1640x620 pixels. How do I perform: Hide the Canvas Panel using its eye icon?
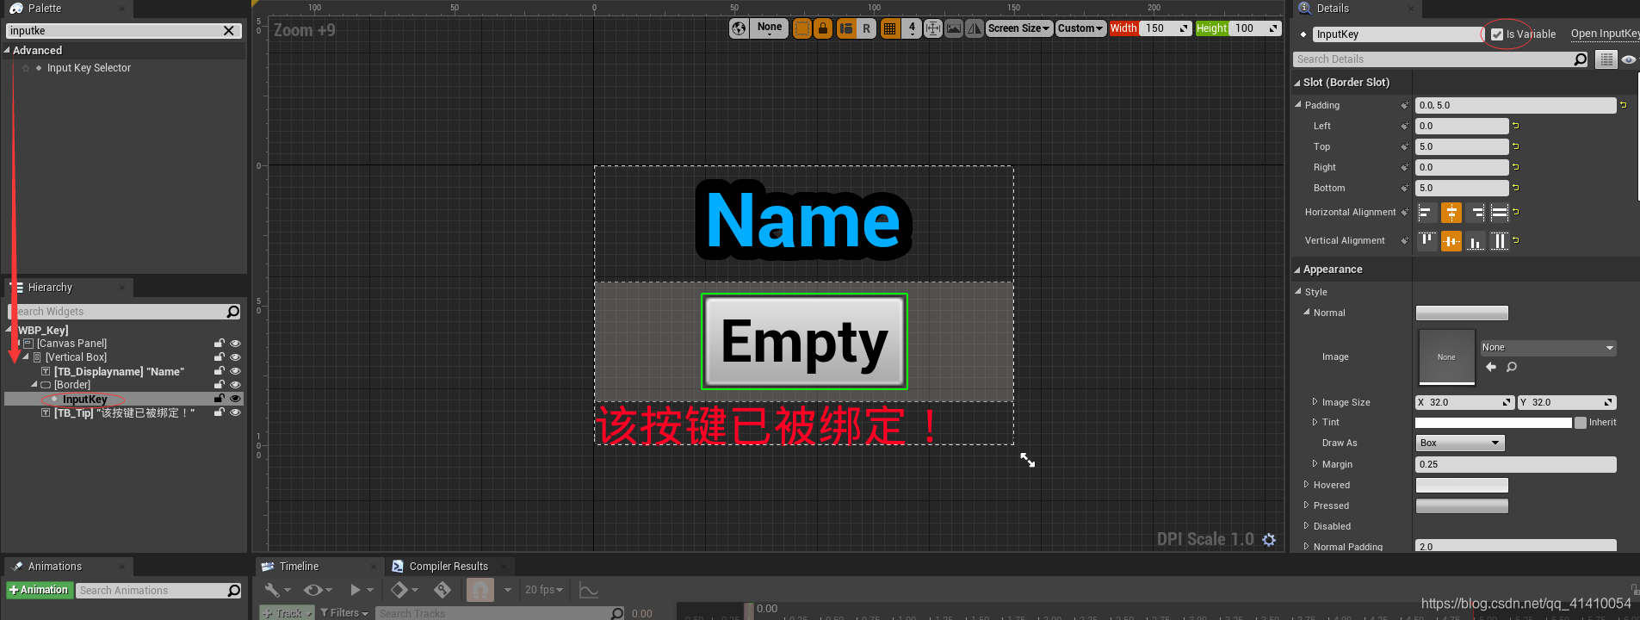tap(235, 344)
